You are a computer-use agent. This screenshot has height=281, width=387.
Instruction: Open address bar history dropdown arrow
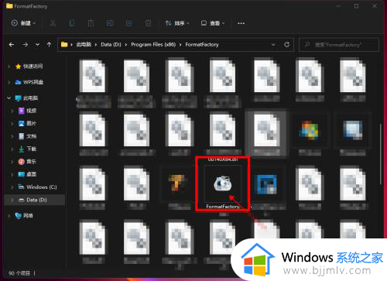(x=273, y=45)
